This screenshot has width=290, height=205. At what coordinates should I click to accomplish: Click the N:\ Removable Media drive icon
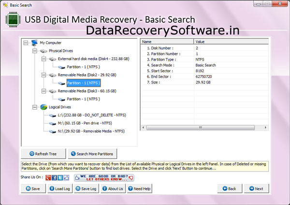tap(53, 131)
